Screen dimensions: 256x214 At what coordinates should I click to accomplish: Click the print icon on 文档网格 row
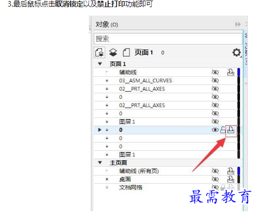click(x=231, y=187)
